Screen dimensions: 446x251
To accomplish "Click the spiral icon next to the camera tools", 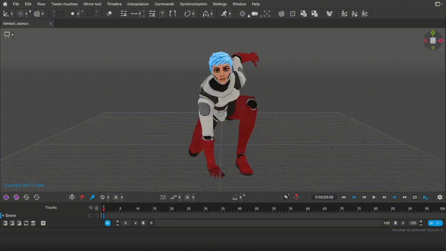I will (281, 14).
